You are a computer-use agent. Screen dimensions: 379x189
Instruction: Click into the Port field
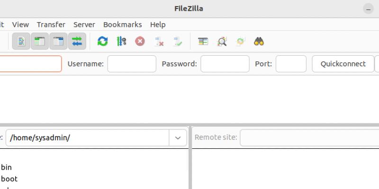(291, 64)
